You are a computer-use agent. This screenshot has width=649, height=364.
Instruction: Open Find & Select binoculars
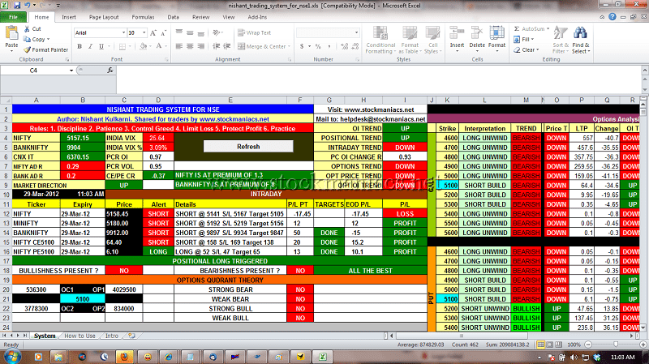click(x=580, y=40)
